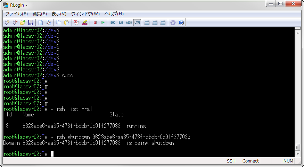The width and height of the screenshot is (304, 167).
Task: Open settings with the gear icon
Action: pyautogui.click(x=173, y=23)
